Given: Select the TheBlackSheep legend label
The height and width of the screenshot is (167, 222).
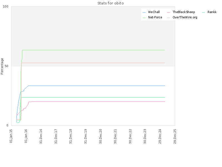Looking at the screenshot, I should (x=184, y=12).
